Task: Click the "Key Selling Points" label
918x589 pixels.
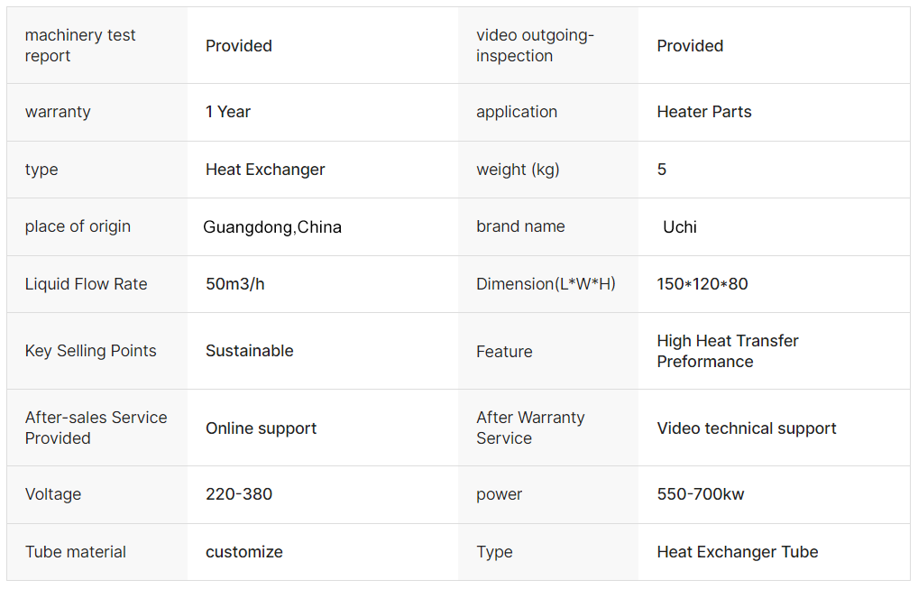Action: [90, 351]
